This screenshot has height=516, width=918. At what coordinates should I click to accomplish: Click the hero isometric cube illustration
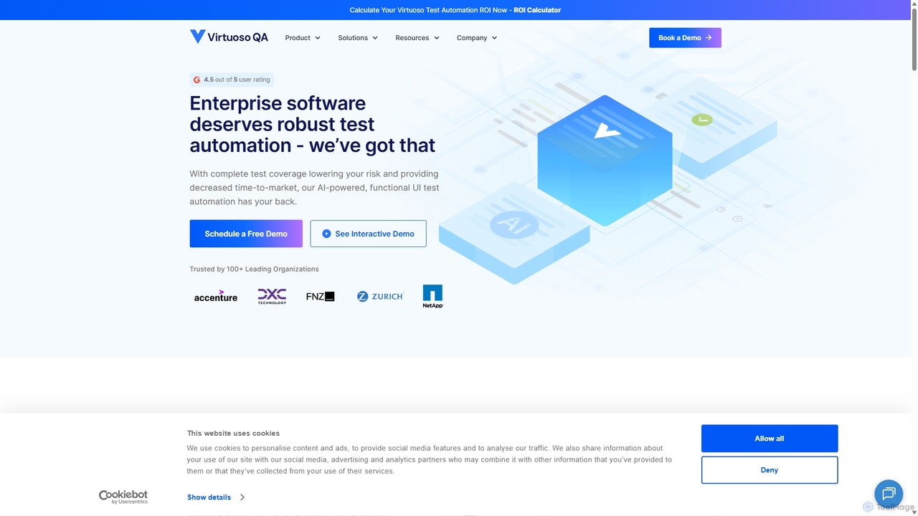605,161
